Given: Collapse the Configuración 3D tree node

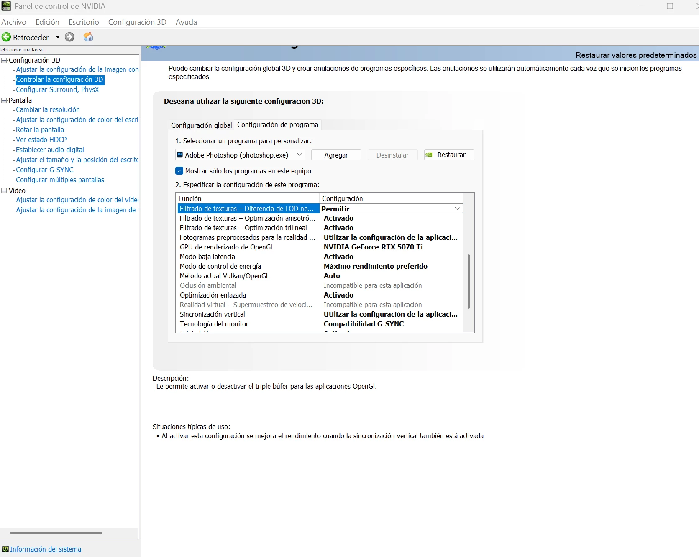Looking at the screenshot, I should click(x=4, y=60).
